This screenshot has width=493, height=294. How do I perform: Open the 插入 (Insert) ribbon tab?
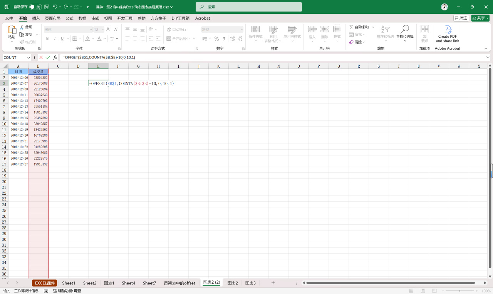[36, 18]
